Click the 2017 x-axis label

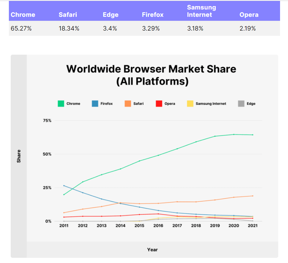pyautogui.click(x=177, y=226)
